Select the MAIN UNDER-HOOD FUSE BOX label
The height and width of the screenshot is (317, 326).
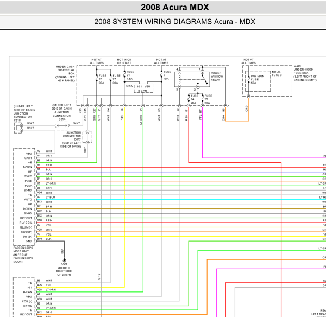[305, 73]
